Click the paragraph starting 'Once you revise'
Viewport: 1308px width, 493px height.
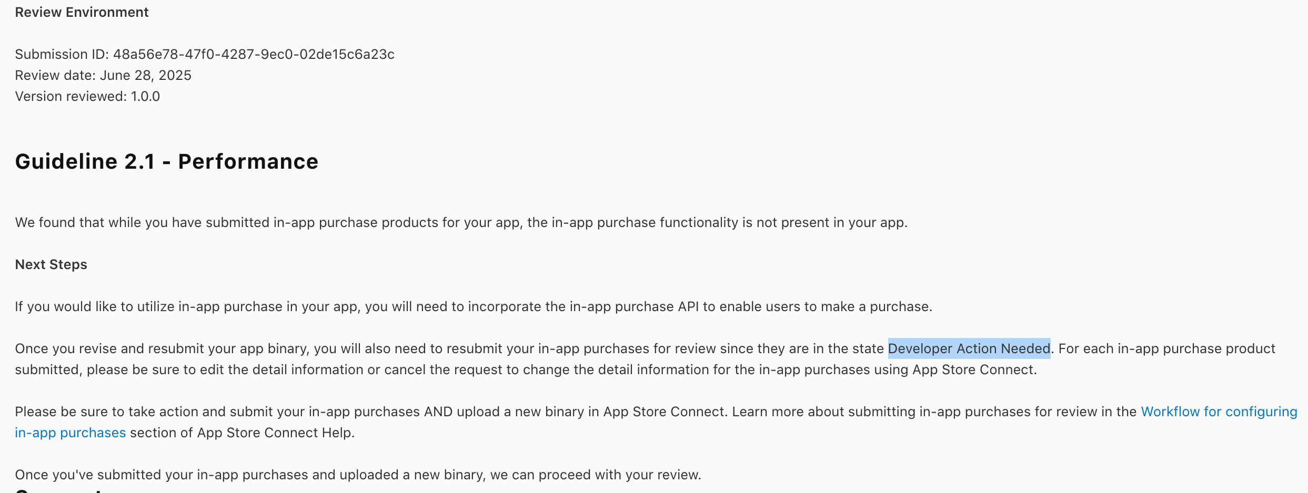pos(645,359)
